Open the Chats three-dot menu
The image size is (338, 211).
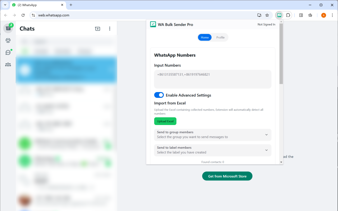[x=110, y=29]
